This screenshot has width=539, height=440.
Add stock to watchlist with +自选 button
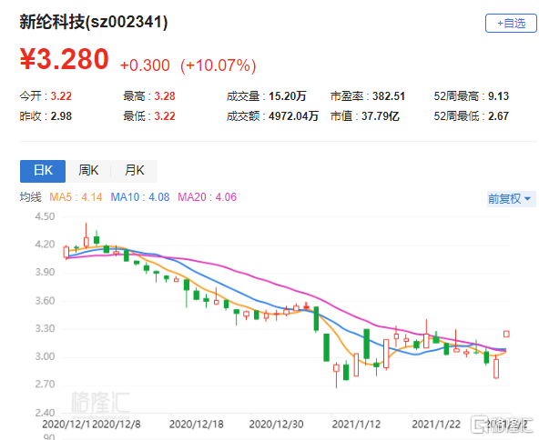coord(511,24)
